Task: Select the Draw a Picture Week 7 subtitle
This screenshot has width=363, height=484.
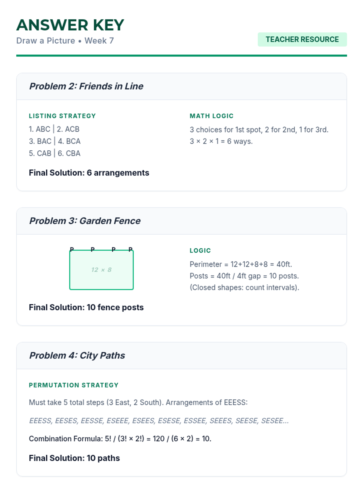Action: coord(65,41)
